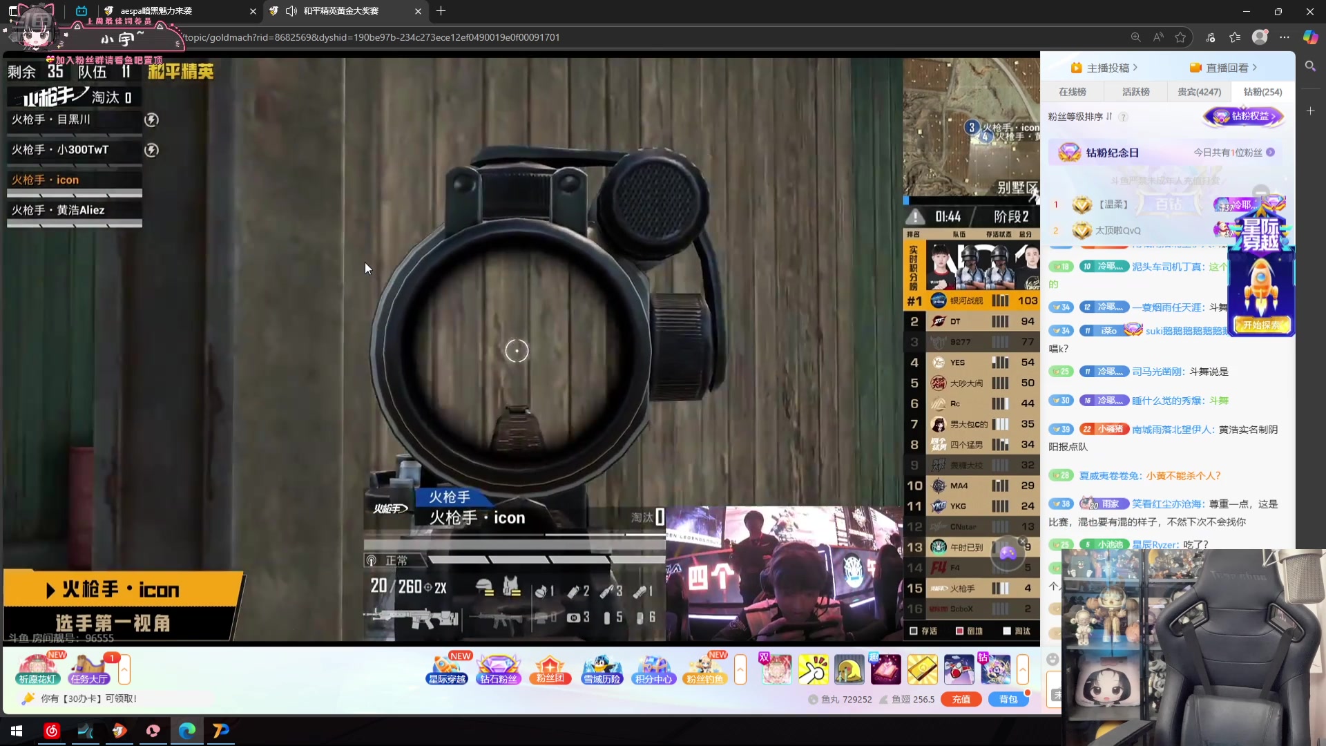Image resolution: width=1326 pixels, height=746 pixels.
Task: Click username 司马光凿刚 in chat
Action: (x=1158, y=372)
